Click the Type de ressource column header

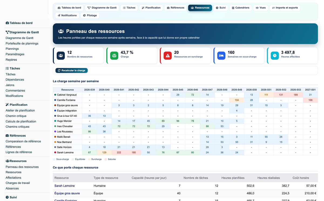pos(106,178)
